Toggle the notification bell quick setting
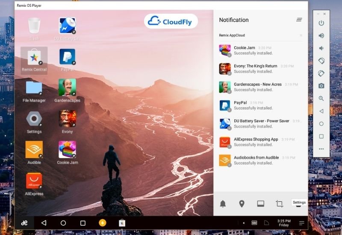The height and width of the screenshot is (235, 342). (223, 204)
